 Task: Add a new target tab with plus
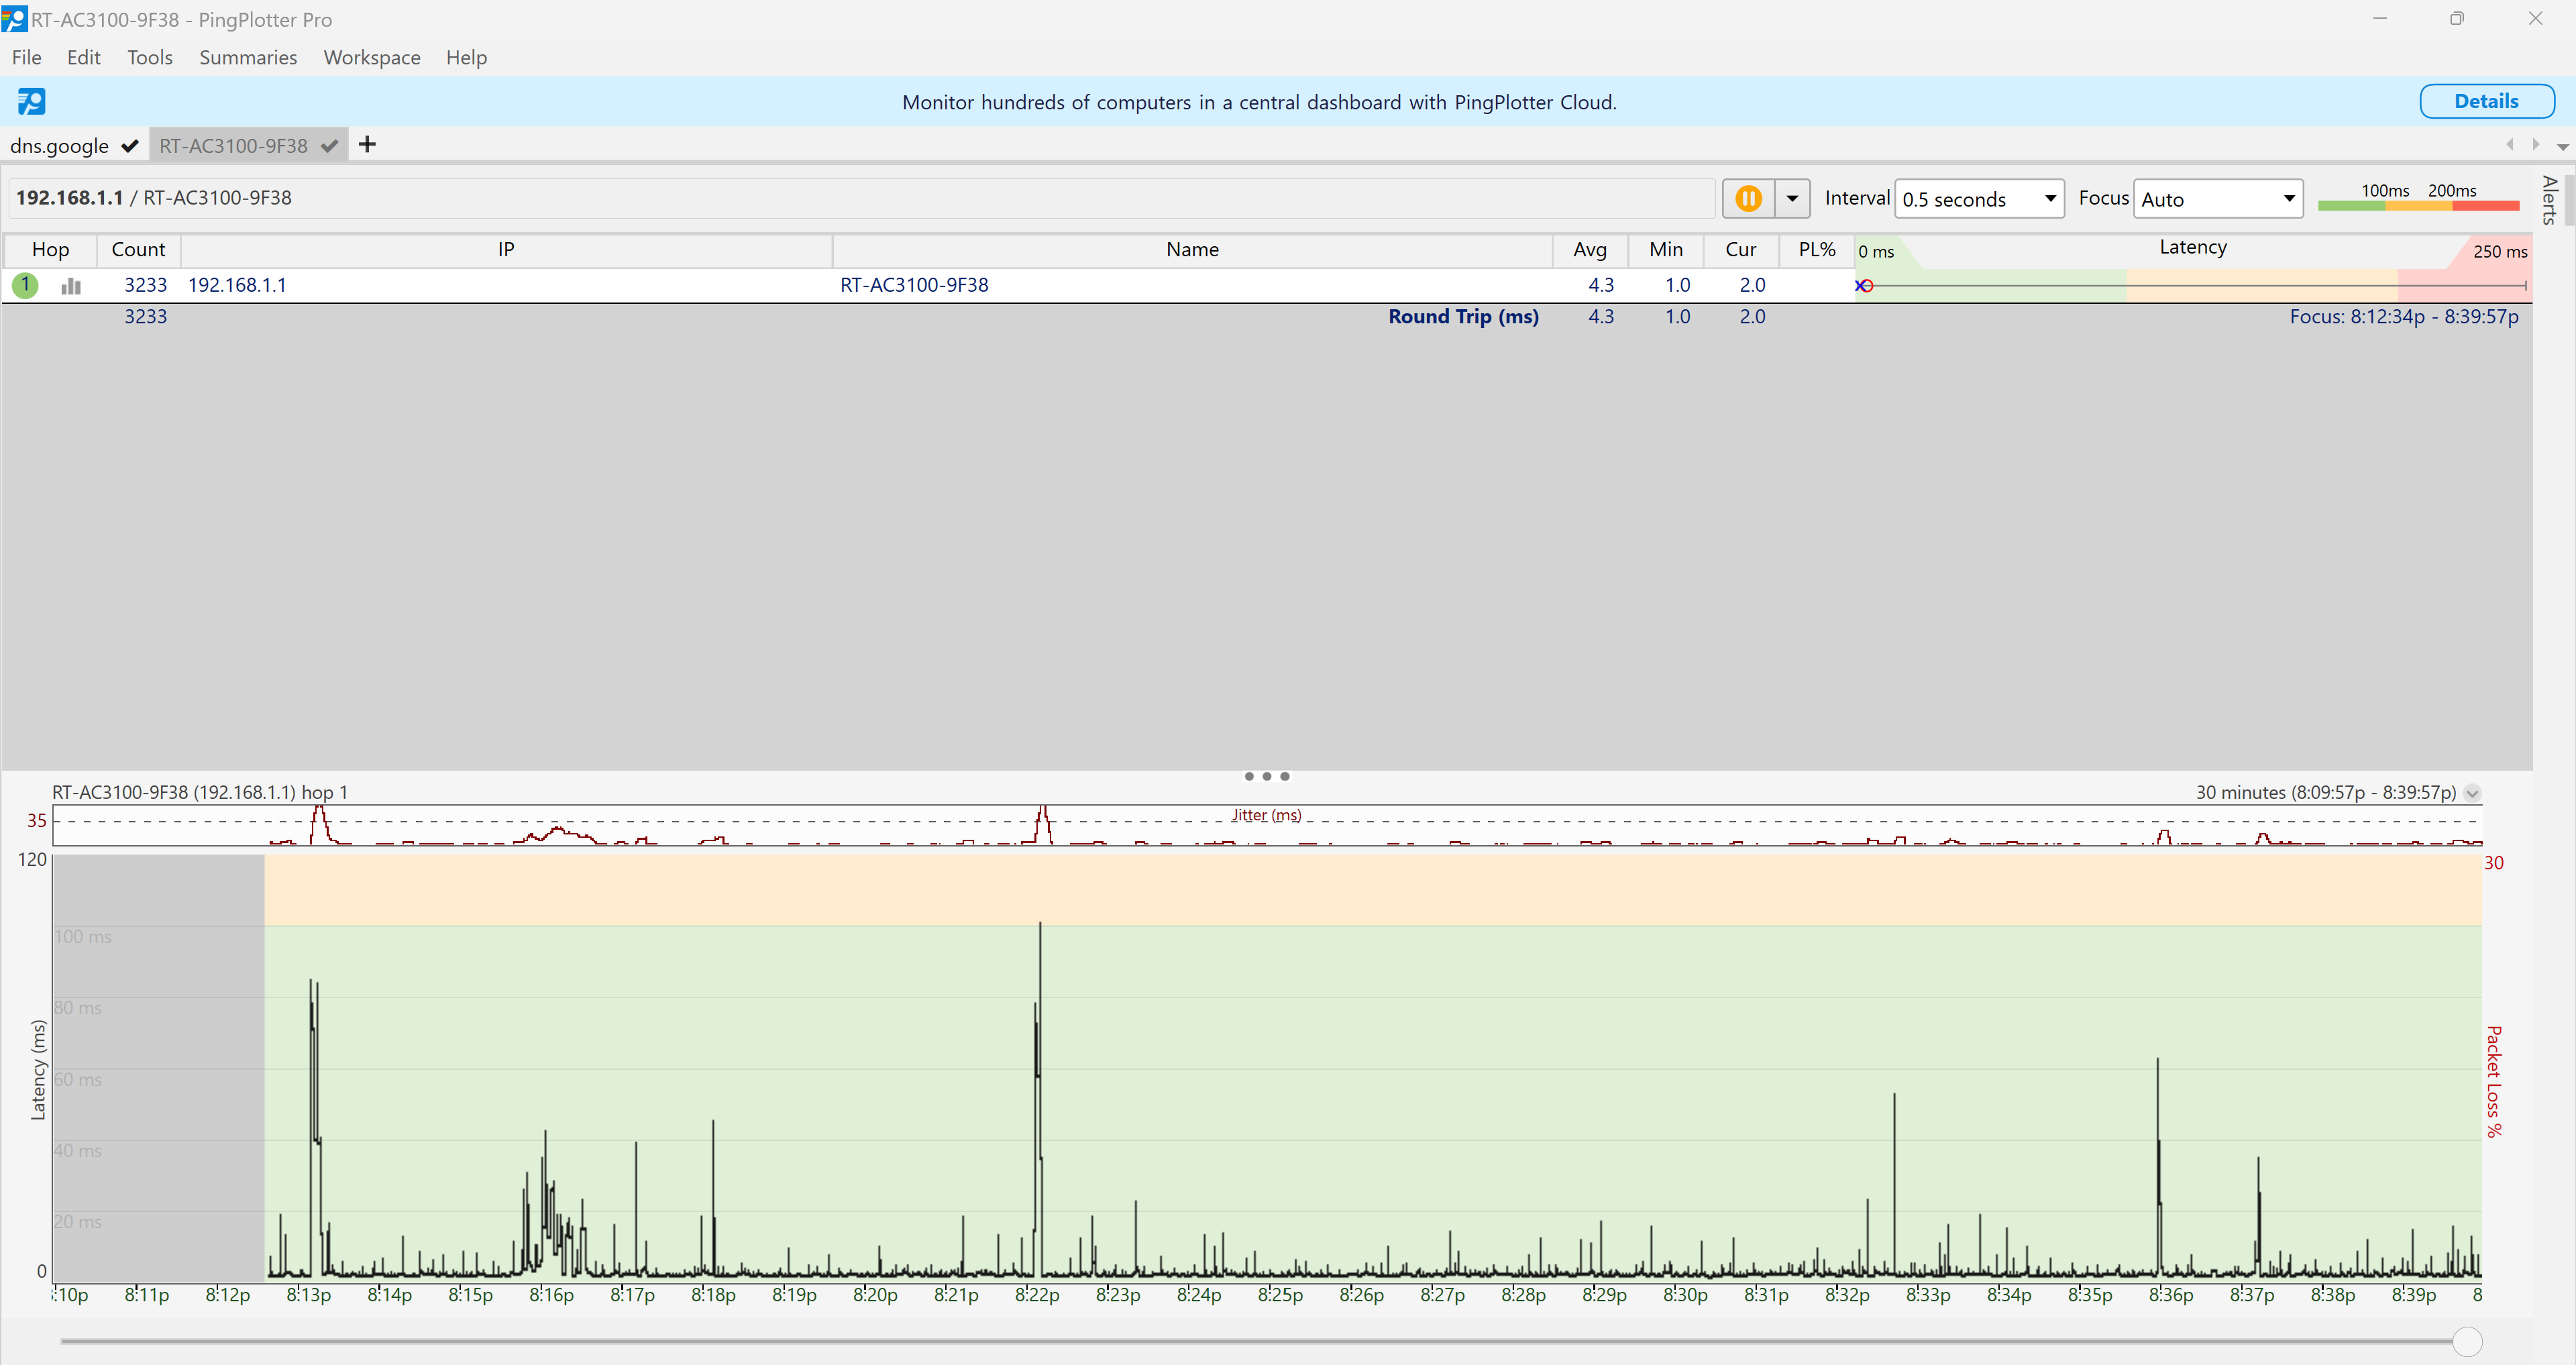tap(367, 145)
